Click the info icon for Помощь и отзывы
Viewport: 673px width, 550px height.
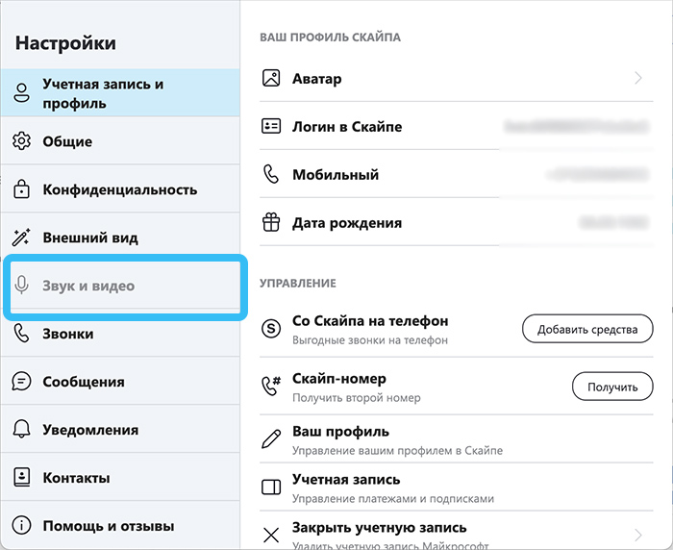point(21,526)
